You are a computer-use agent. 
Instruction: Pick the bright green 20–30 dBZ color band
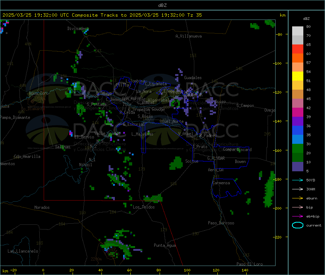[x=298, y=148]
